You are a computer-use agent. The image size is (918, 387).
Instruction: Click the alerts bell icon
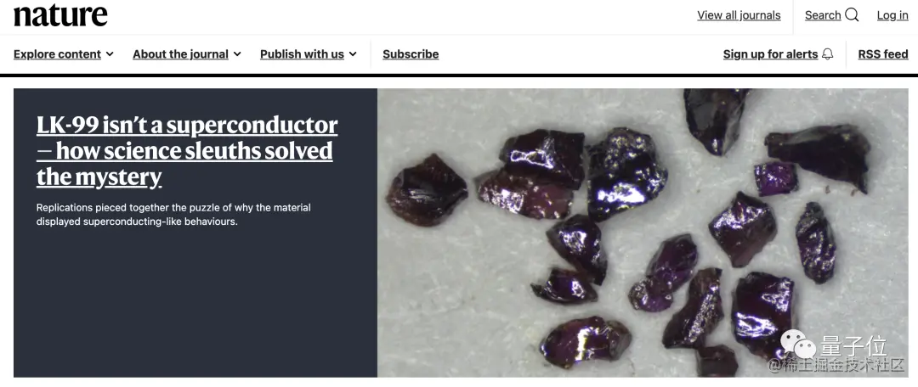(x=828, y=53)
